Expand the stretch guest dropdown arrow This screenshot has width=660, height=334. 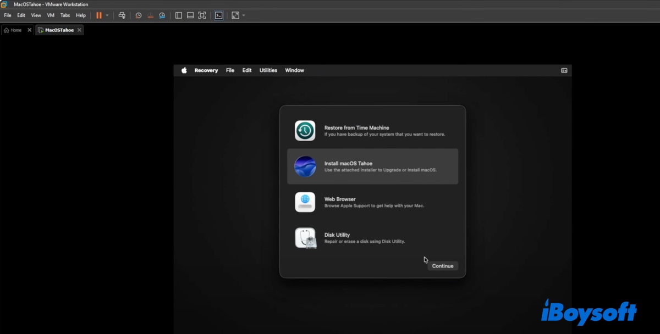[244, 15]
